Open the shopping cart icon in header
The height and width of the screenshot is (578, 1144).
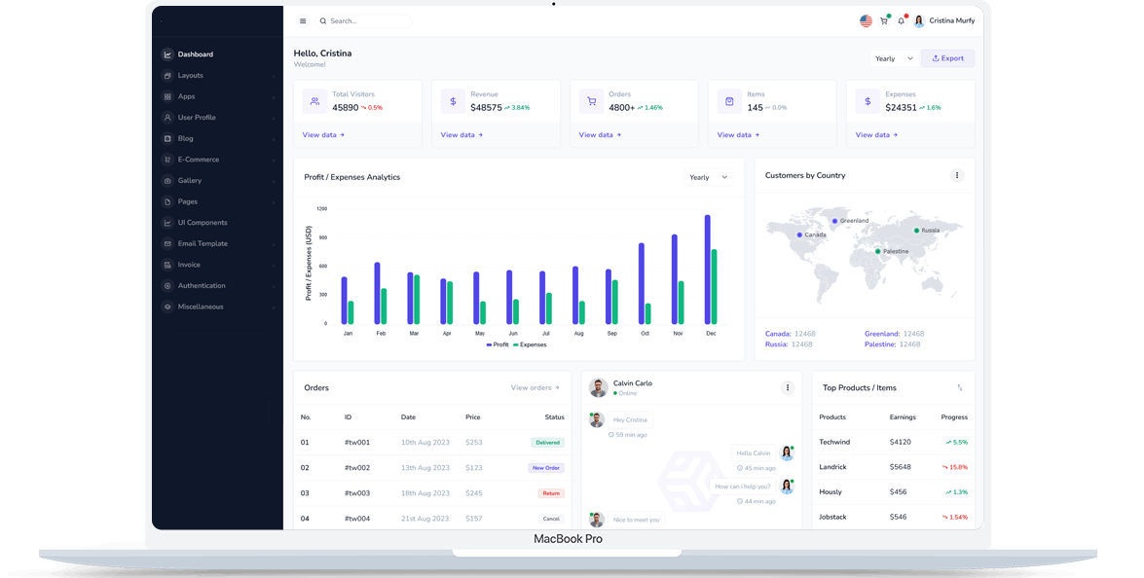tap(884, 20)
